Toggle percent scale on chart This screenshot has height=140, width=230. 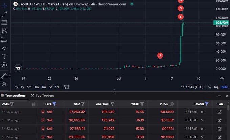(x=210, y=87)
